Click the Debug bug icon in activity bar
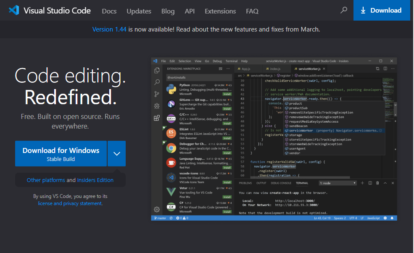The height and width of the screenshot is (253, 414). point(157,106)
